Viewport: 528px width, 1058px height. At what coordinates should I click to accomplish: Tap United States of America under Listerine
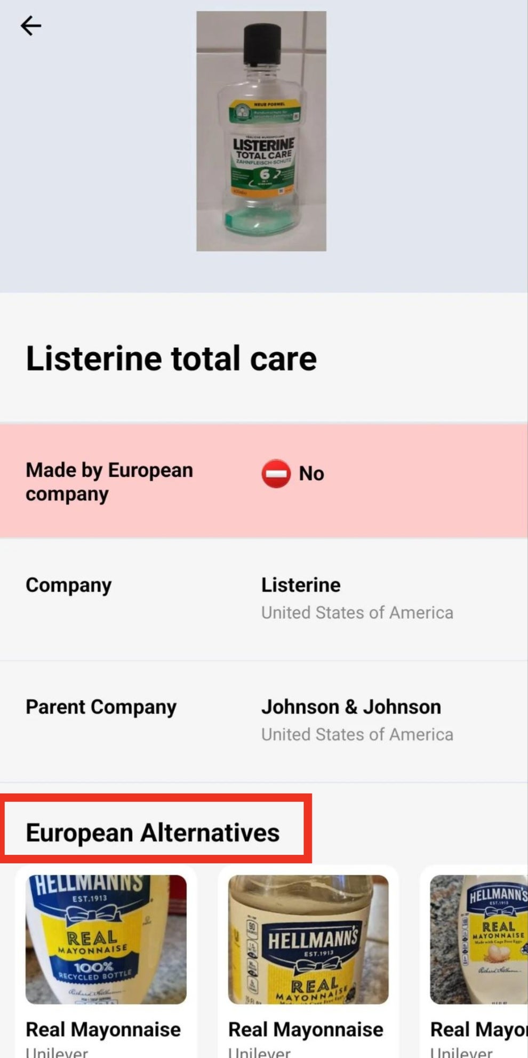tap(357, 612)
